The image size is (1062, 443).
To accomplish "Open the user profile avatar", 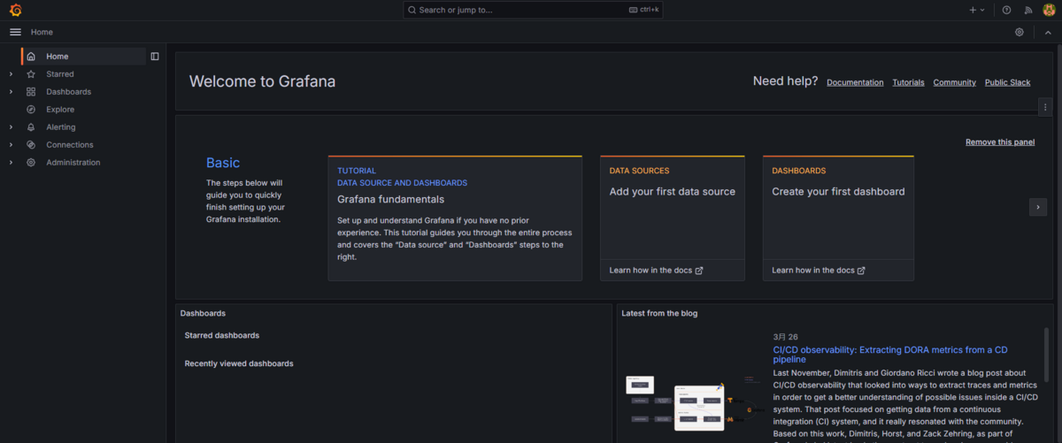I will click(1049, 10).
